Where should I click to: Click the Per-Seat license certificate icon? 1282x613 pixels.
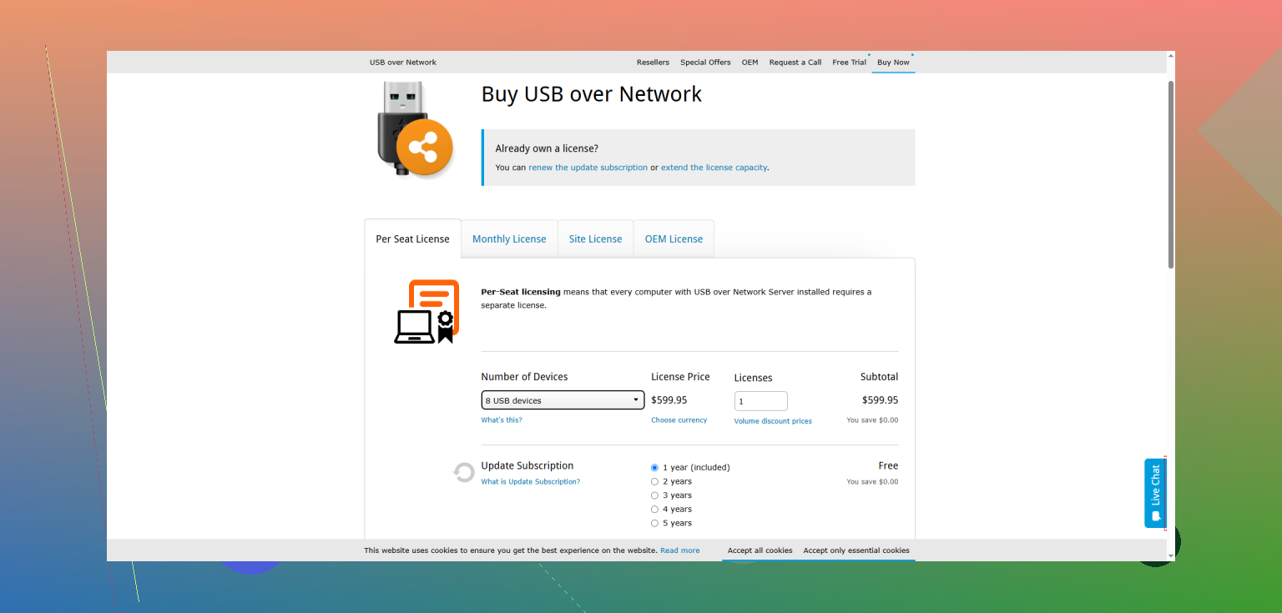[x=427, y=312]
